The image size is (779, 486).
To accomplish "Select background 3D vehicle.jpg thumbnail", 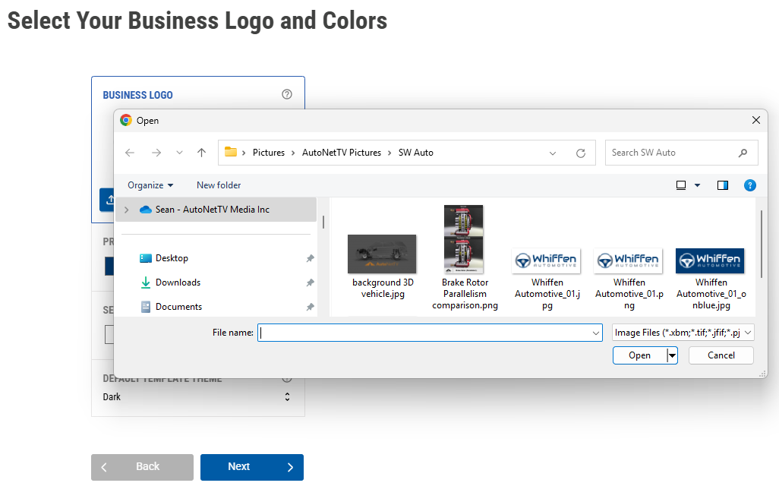I will click(382, 254).
